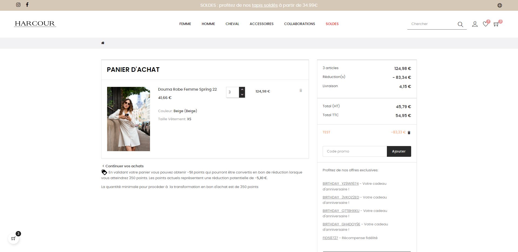The width and height of the screenshot is (518, 252).
Task: Click the Total TTC amount 54,95 €
Action: click(403, 116)
